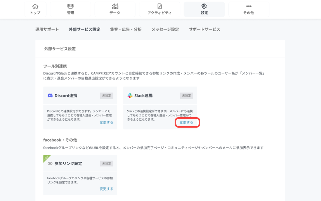
Task: Switch to 運用サポート tab
Action: click(x=47, y=29)
